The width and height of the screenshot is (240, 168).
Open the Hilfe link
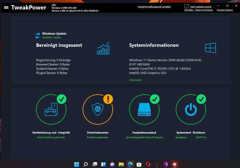tap(54, 5)
